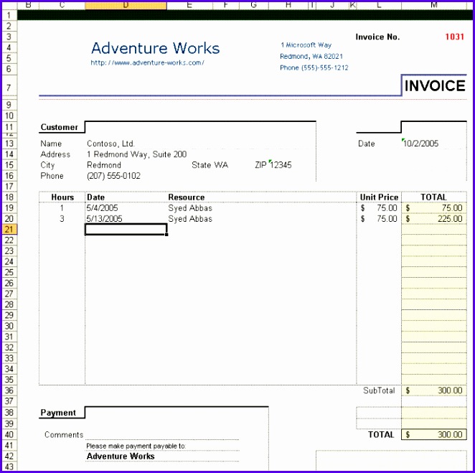Select column L header

pyautogui.click(x=379, y=5)
